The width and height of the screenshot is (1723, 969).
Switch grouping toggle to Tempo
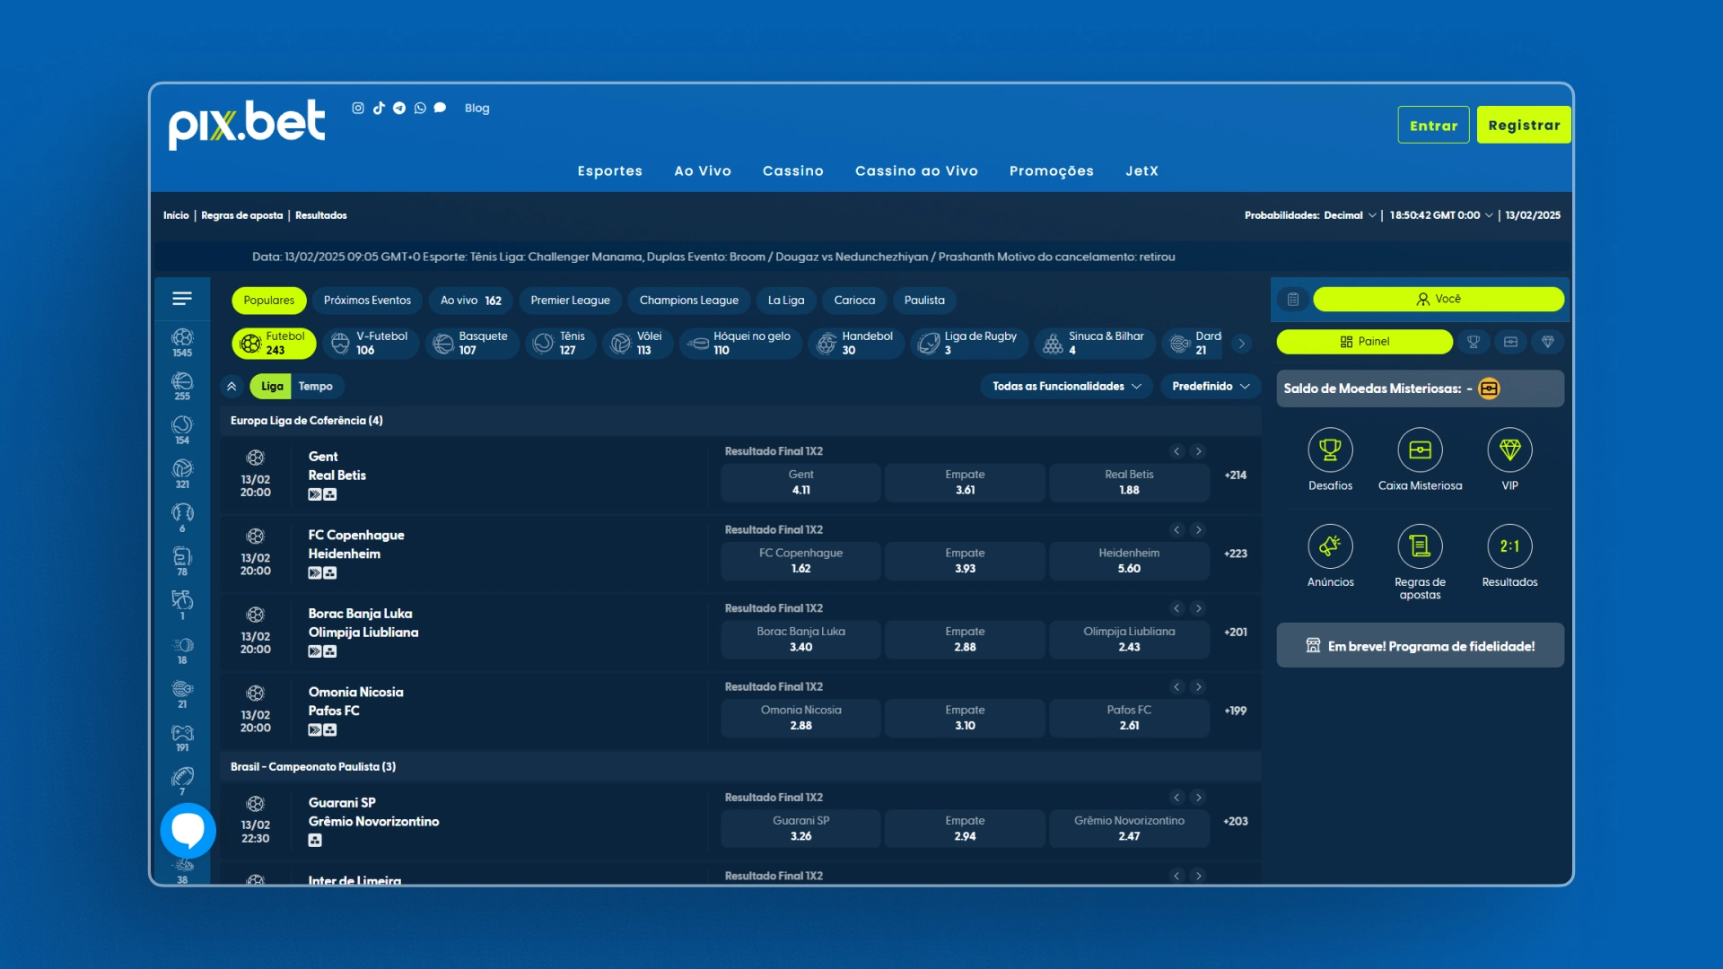315,387
